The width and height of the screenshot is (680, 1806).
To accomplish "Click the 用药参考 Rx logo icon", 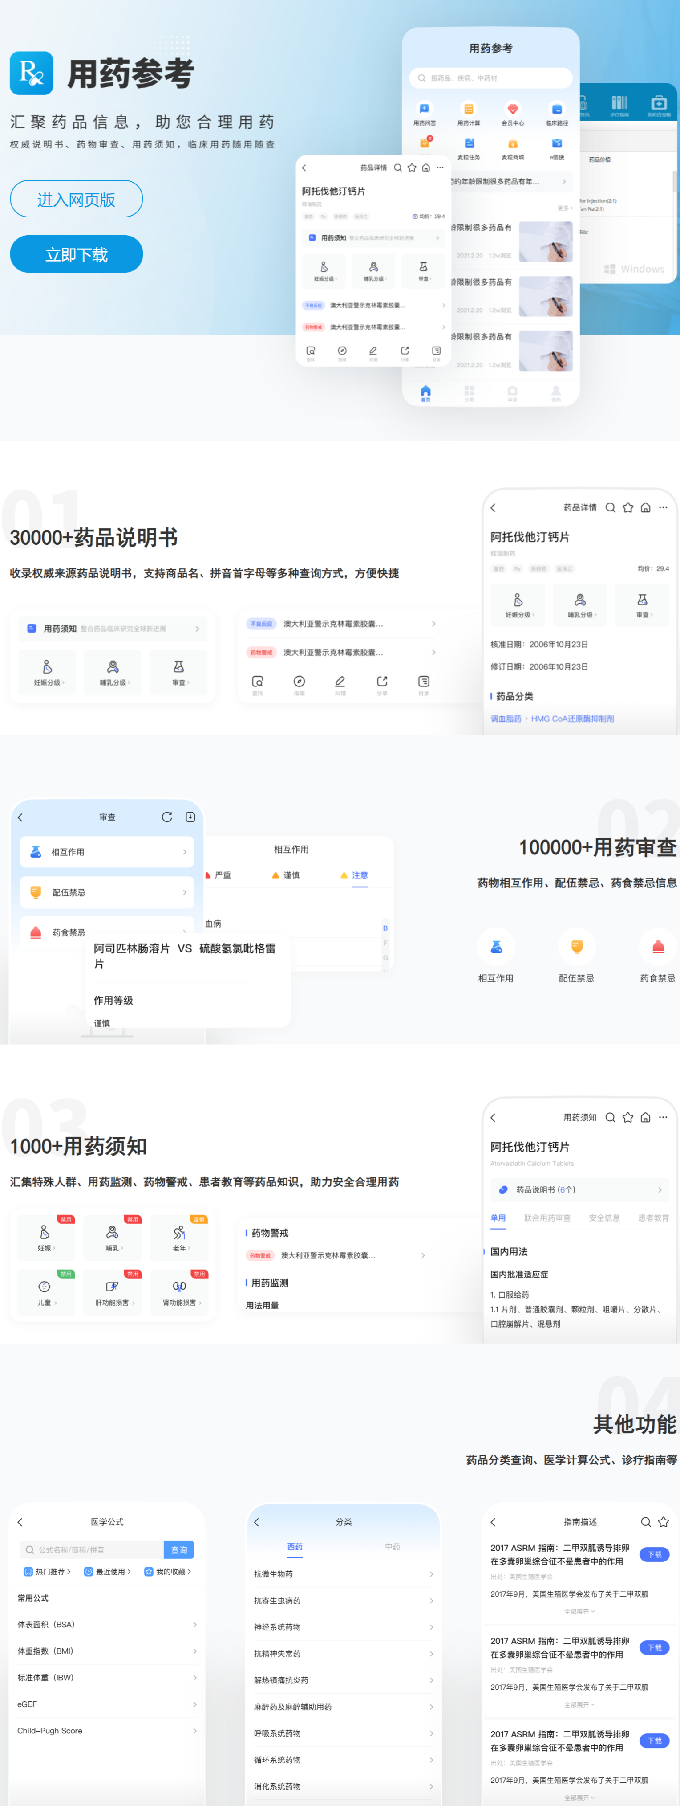I will (32, 72).
